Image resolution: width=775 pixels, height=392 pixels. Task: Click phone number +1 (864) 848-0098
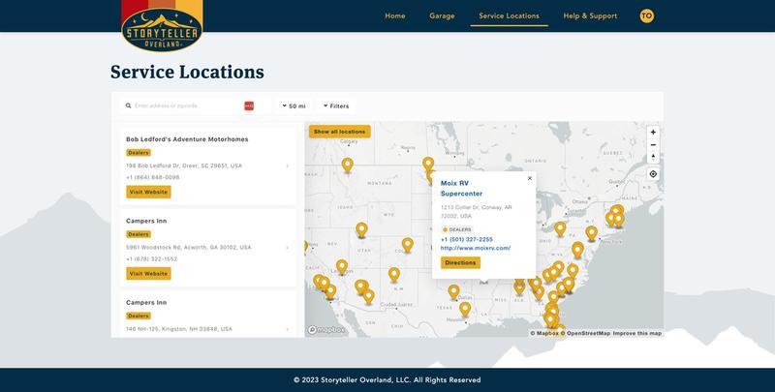coord(153,177)
